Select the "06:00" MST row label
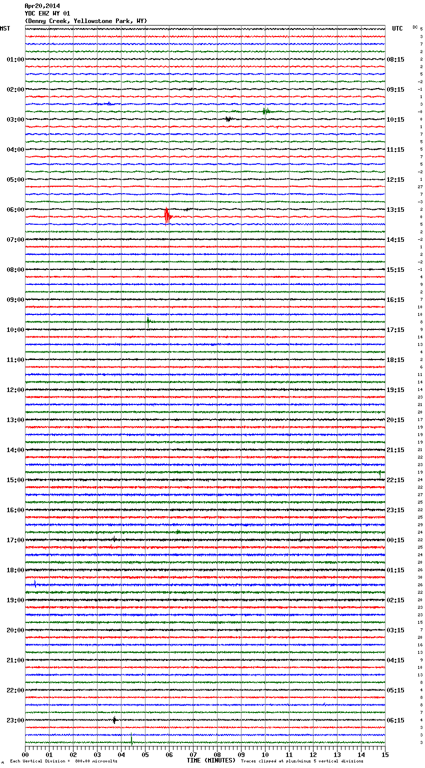The image size is (425, 768). (x=15, y=210)
